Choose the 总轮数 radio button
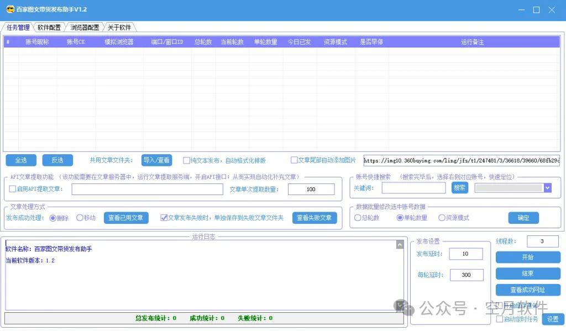 358,218
